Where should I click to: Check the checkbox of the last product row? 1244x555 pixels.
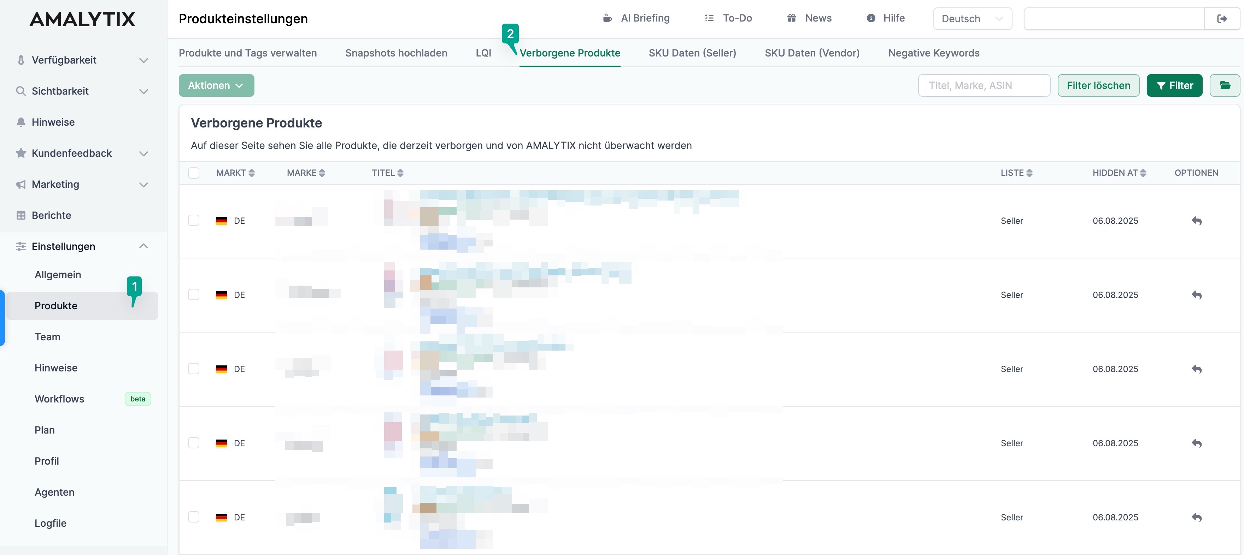click(x=194, y=517)
